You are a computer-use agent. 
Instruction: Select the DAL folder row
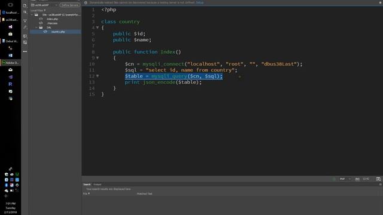(56, 27)
